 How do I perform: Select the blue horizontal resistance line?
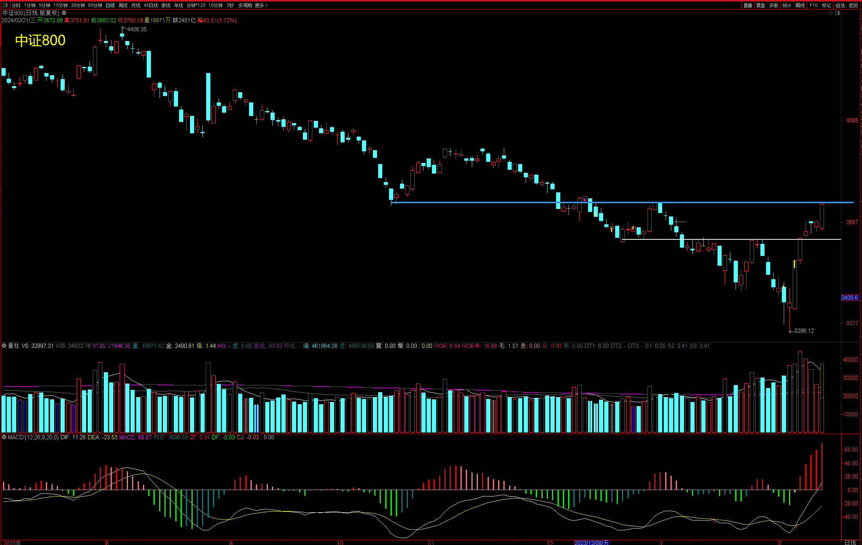489,202
